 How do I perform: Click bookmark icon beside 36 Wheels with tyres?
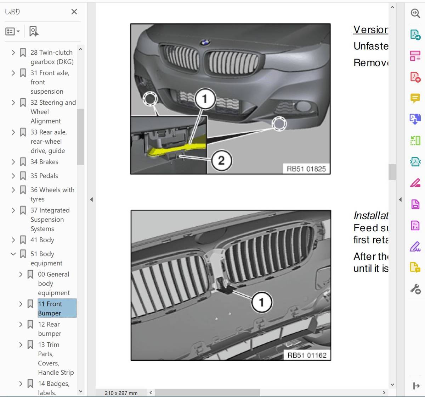tap(23, 190)
